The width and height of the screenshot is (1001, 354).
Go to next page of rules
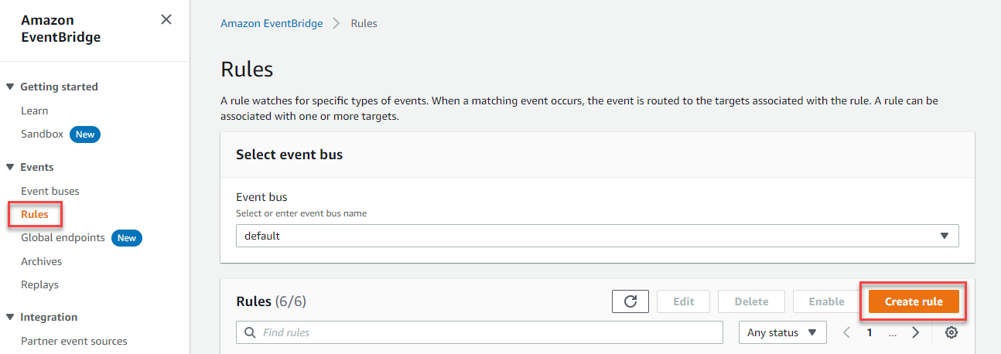916,332
